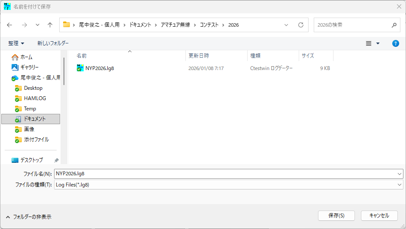Click the date 2026/01/08 7:17 cell
406x229 pixels.
(x=206, y=68)
